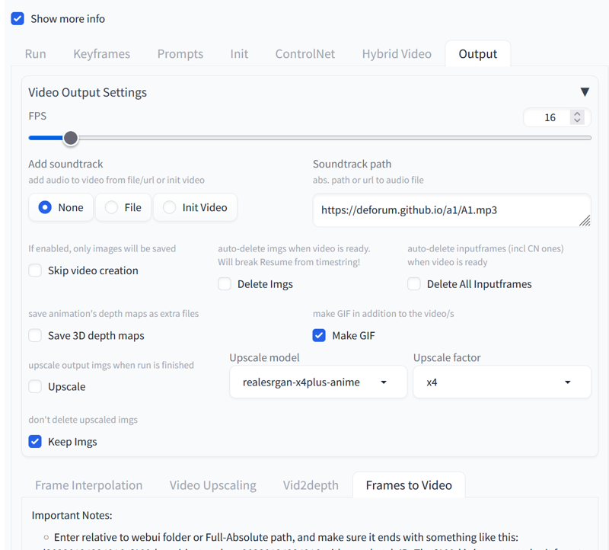Image resolution: width=609 pixels, height=550 pixels.
Task: Switch to the Video Upscaling tab
Action: click(x=213, y=485)
